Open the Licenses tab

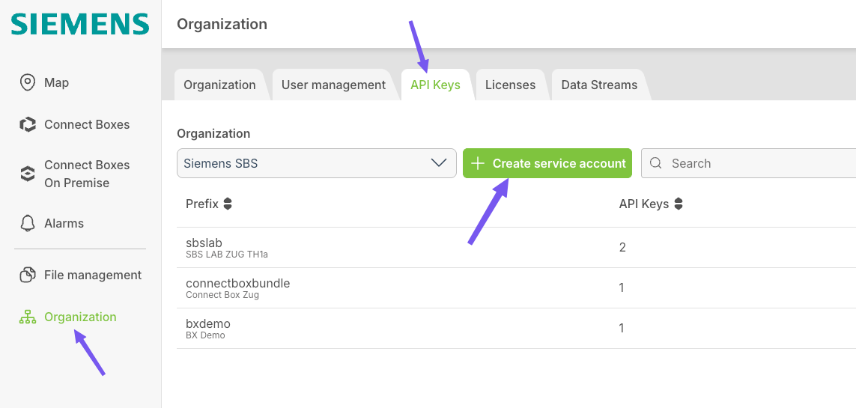coord(511,85)
